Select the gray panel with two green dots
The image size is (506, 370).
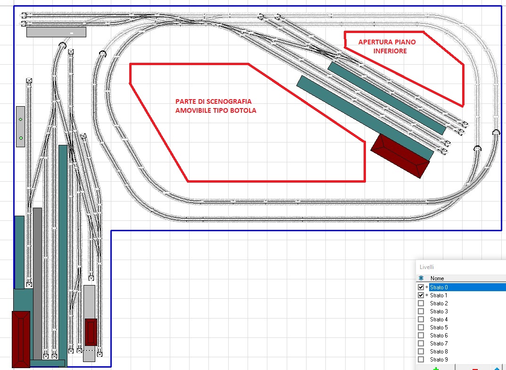click(20, 126)
